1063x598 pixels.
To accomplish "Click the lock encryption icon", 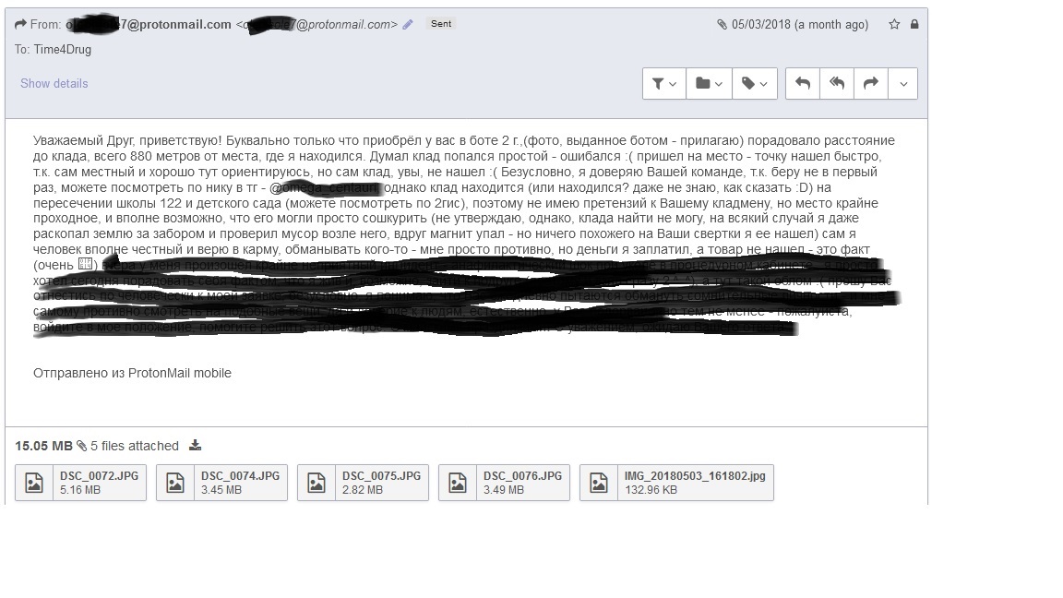I will pos(914,24).
